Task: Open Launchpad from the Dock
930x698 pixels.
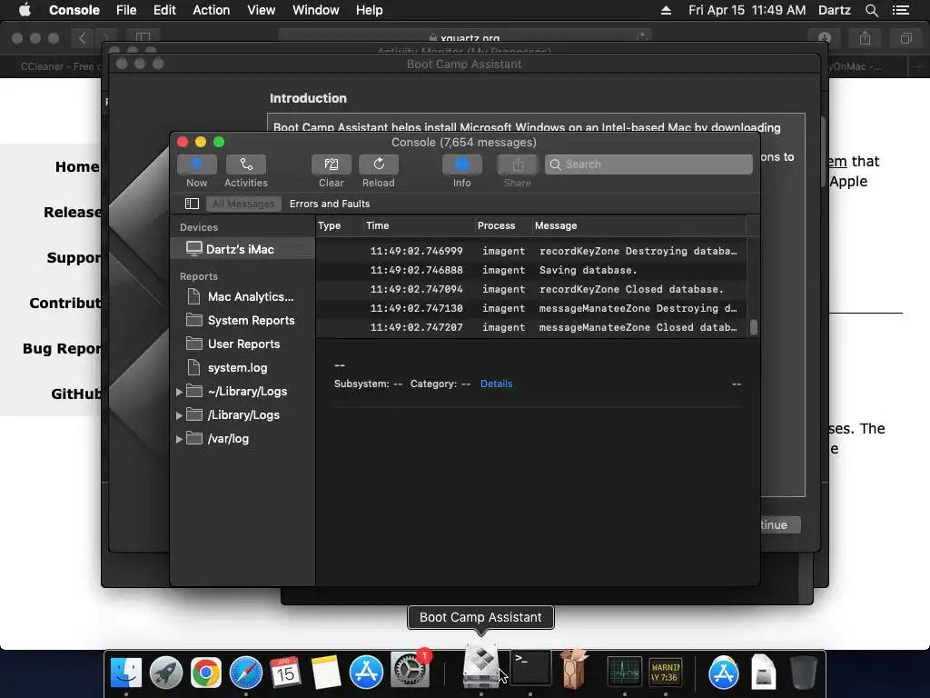Action: point(165,673)
